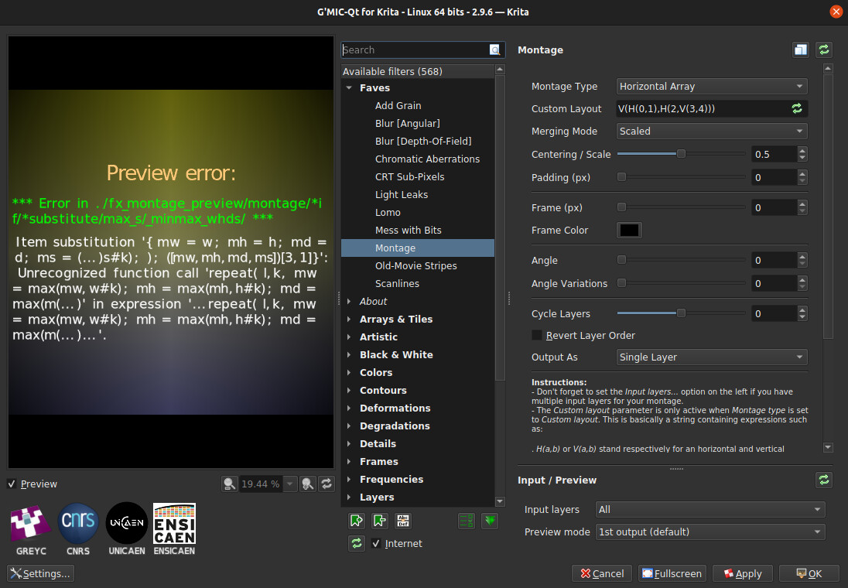Click the rename fave Abc/Def icon

pos(403,521)
